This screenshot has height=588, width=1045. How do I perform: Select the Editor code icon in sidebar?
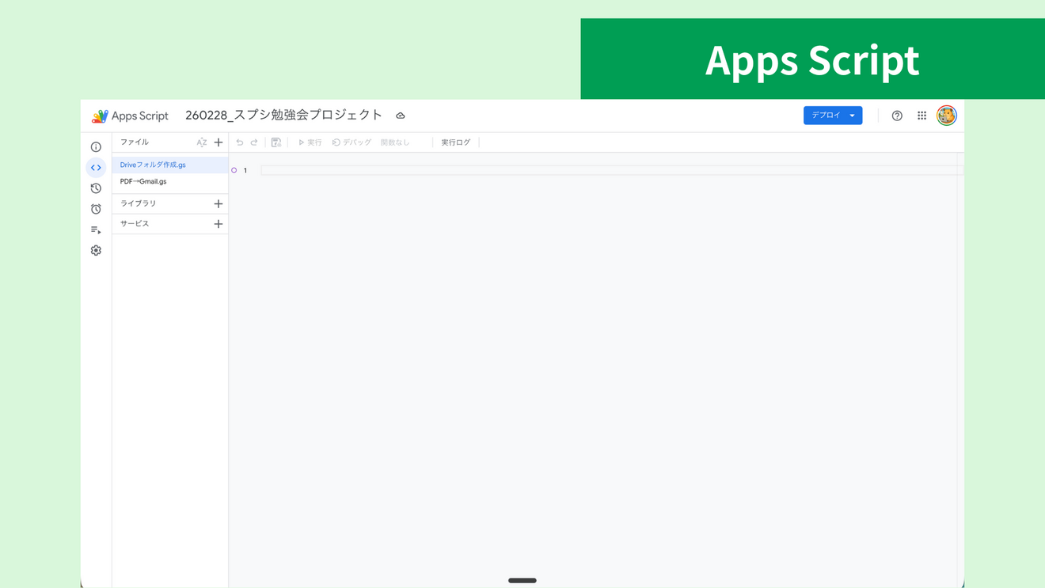click(x=96, y=168)
